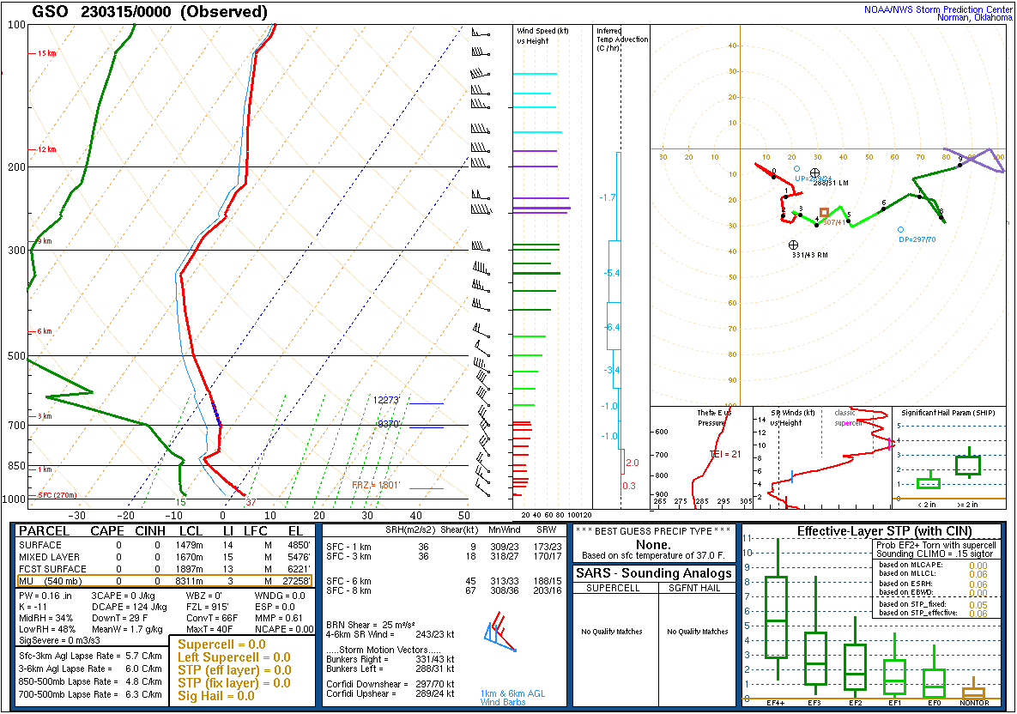Viewport: 1017px width, 714px height.
Task: Click the DP=297/70 downshear marker
Action: 901,229
